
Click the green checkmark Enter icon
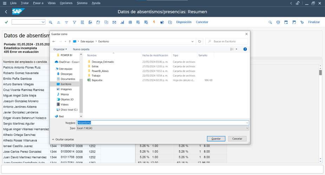point(6,22)
